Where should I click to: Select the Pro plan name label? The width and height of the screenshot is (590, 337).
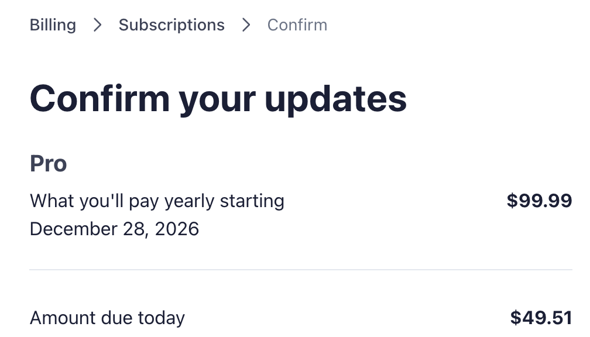point(48,164)
